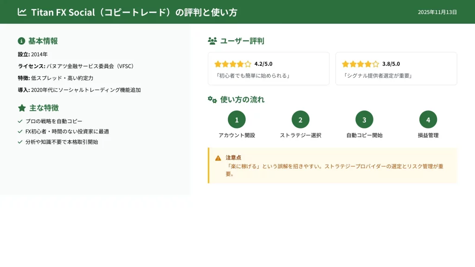Click checkmark next to FX初心者・時間のない投資家に最適
This screenshot has height=267, width=475.
pos(20,132)
